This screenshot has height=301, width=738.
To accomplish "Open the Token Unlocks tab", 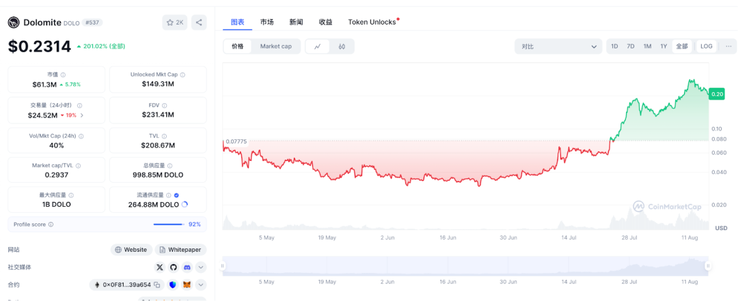I will point(374,22).
